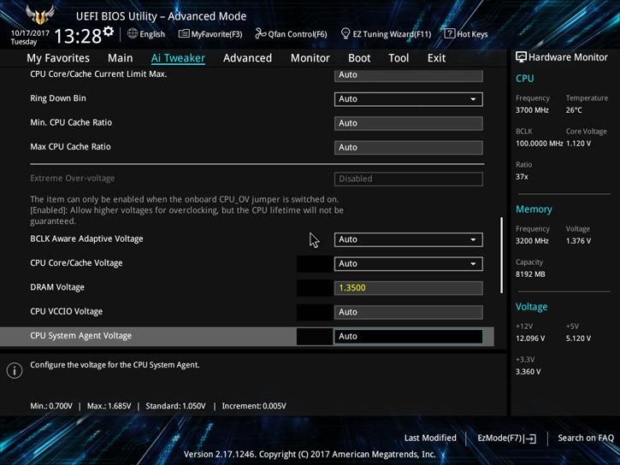Click the Min. CPU Cache Ratio field
Screen dimensions: 620x465
408,123
